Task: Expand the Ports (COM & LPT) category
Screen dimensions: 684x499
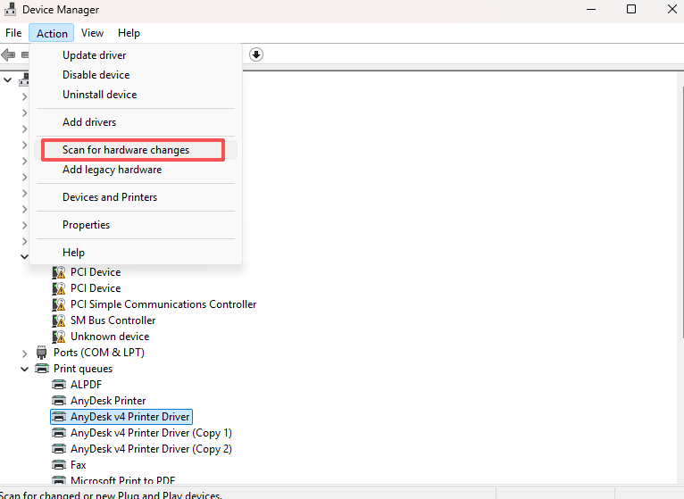Action: point(24,353)
